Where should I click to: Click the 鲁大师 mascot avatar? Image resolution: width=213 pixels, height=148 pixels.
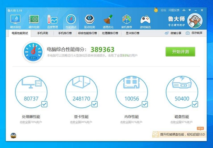click(x=195, y=21)
